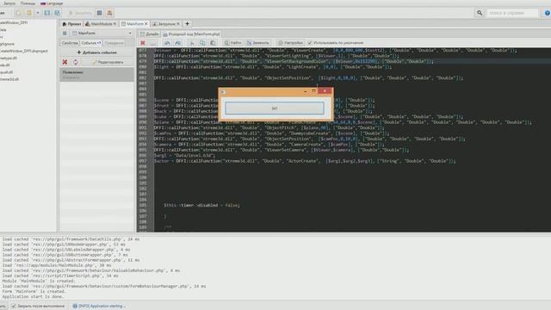Toggle Использовать по умолчанию checkbox
This screenshot has height=310, width=551.
(310, 43)
